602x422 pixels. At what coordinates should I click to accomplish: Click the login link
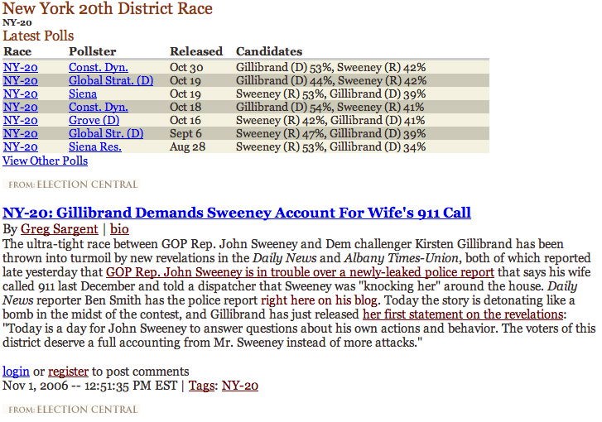[16, 372]
